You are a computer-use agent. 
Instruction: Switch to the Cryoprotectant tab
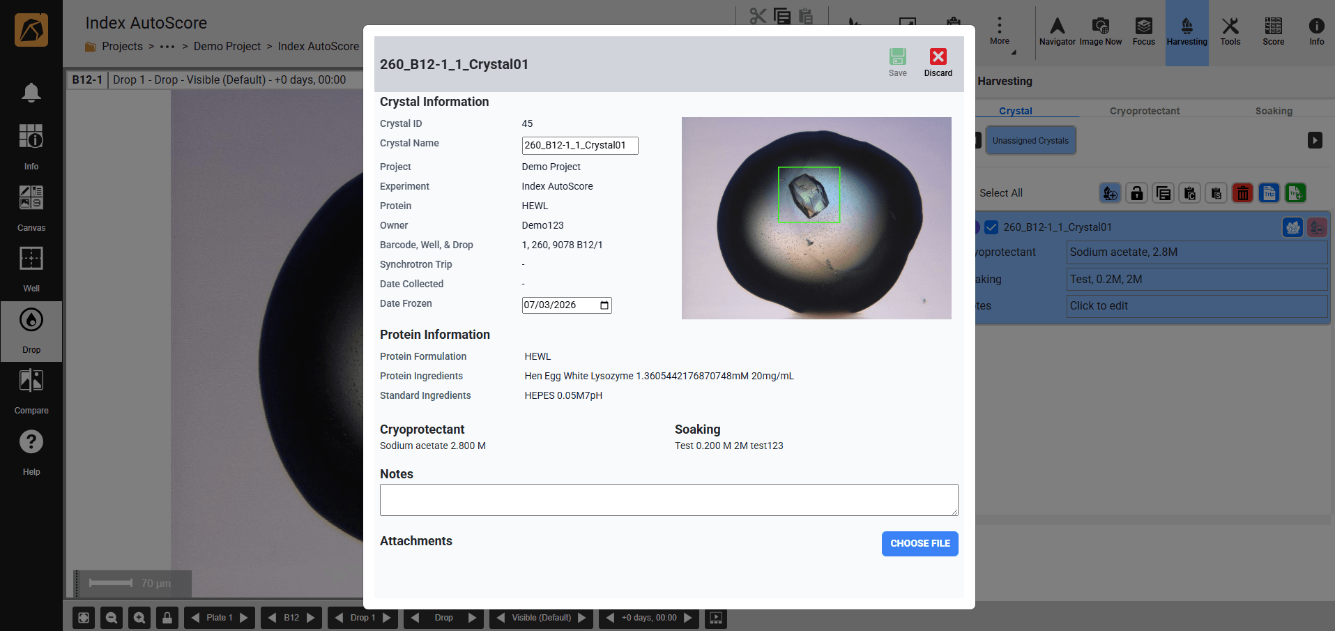pos(1144,111)
